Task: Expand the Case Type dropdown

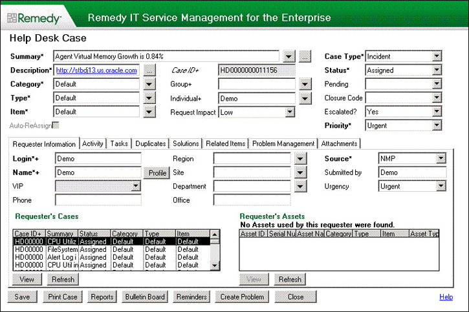Action: (x=437, y=56)
